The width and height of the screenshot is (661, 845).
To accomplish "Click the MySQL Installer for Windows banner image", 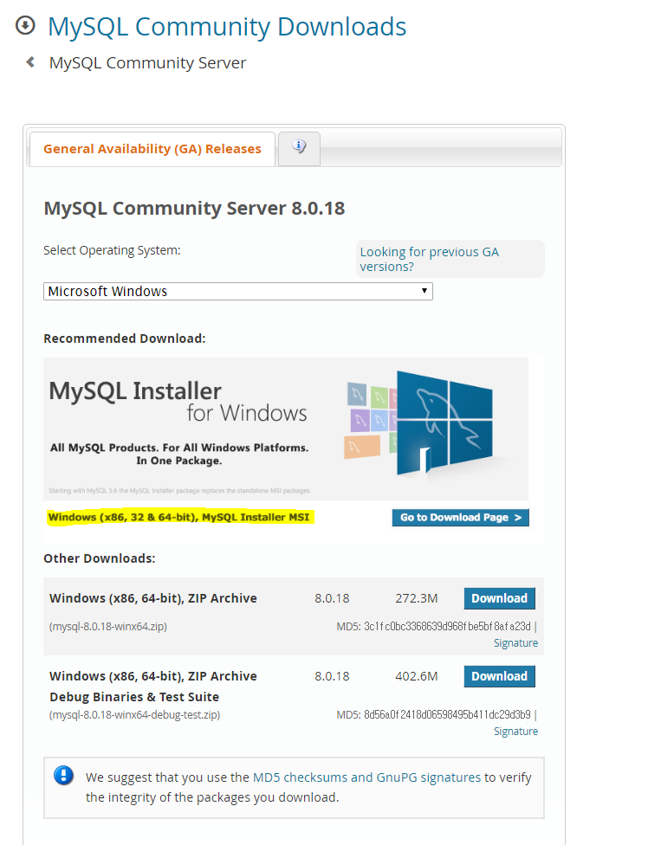I will [286, 429].
